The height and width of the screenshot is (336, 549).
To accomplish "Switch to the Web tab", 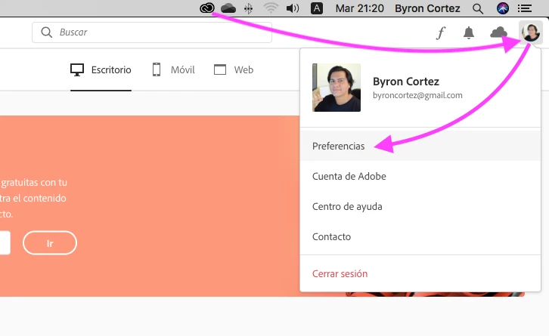I will 234,70.
